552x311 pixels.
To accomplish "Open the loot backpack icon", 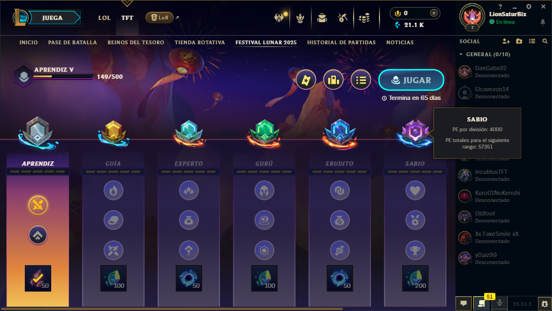I will [x=322, y=18].
